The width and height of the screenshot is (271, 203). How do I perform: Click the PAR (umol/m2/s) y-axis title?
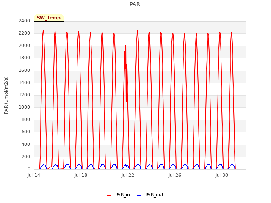[6, 95]
